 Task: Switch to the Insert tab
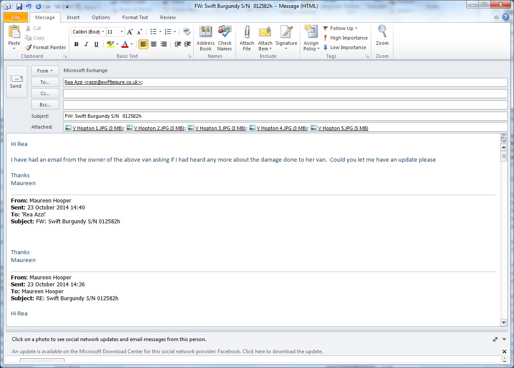tap(73, 17)
